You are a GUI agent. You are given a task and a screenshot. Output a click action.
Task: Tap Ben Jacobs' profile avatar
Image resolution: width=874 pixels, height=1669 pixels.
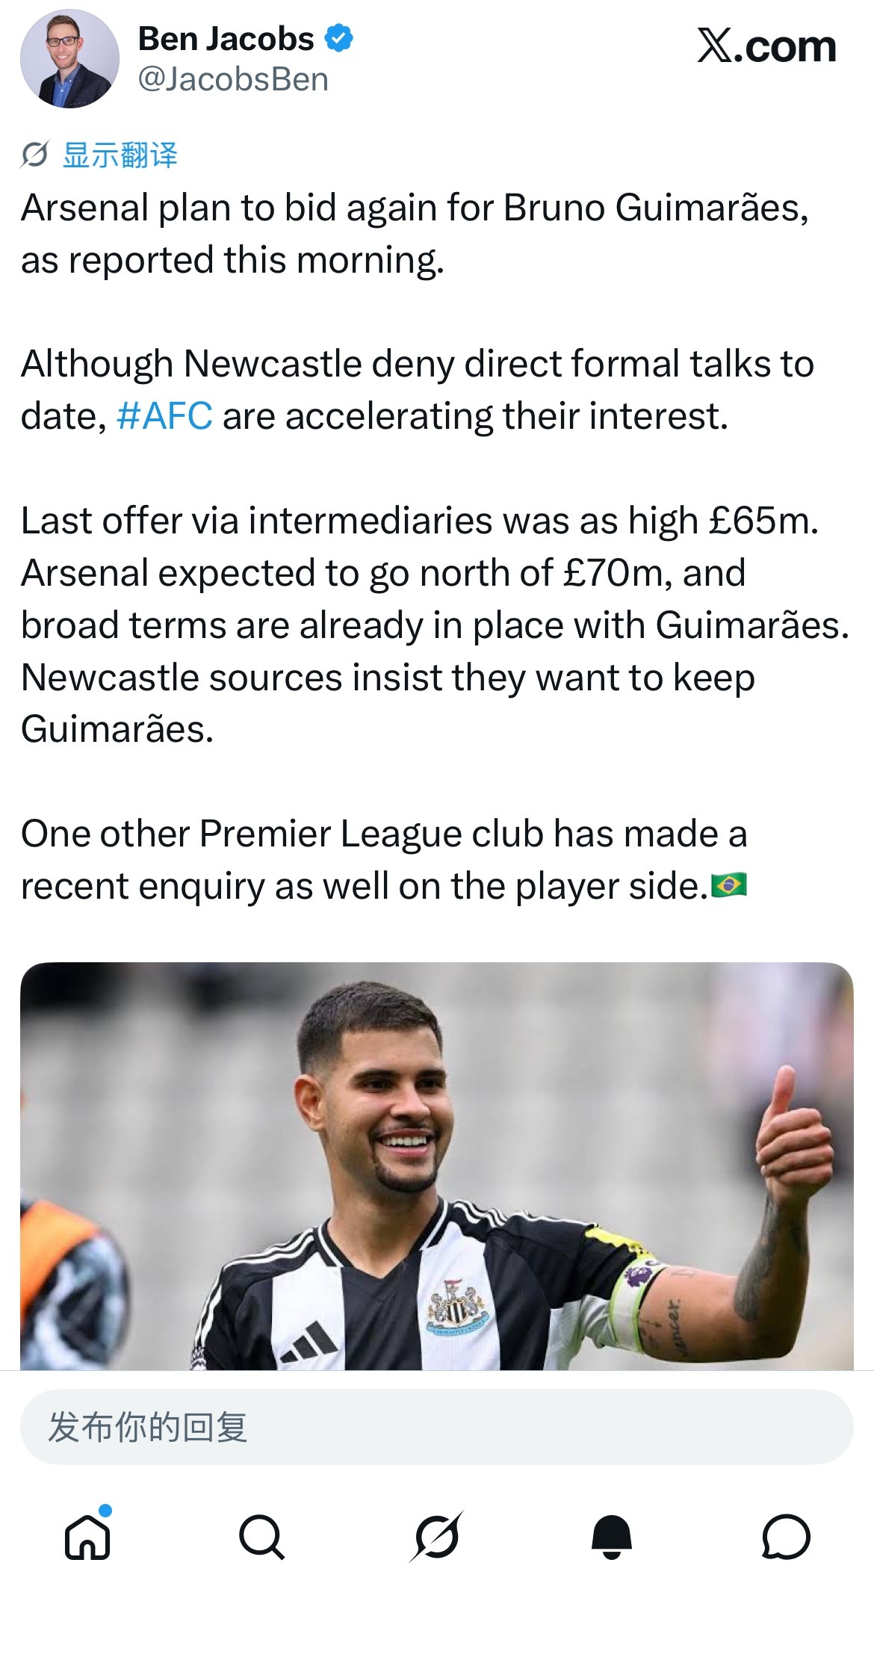tap(69, 59)
